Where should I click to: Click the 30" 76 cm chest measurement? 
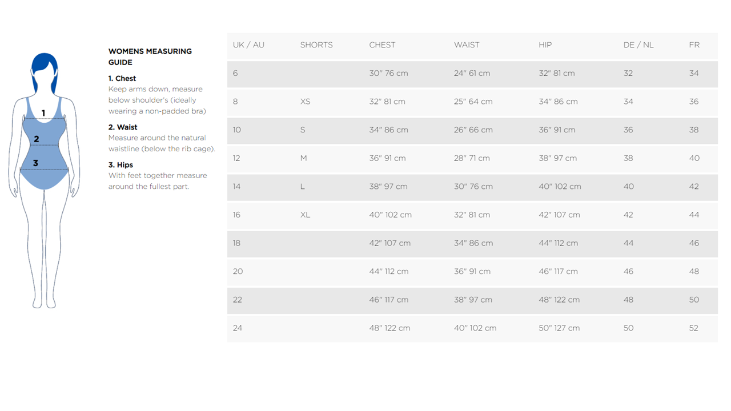pyautogui.click(x=388, y=73)
